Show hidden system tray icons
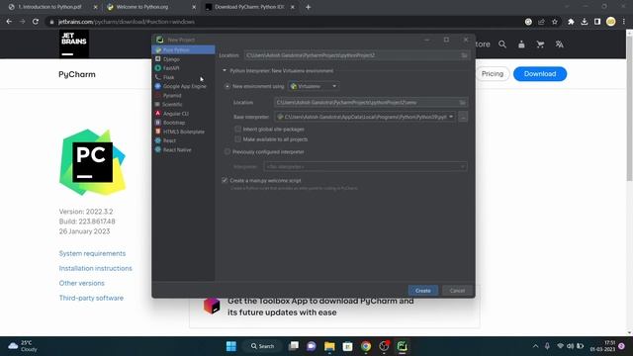Image resolution: width=633 pixels, height=356 pixels. [x=535, y=346]
